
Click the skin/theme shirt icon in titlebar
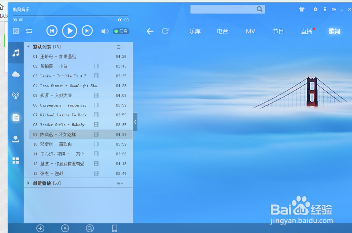tap(302, 9)
